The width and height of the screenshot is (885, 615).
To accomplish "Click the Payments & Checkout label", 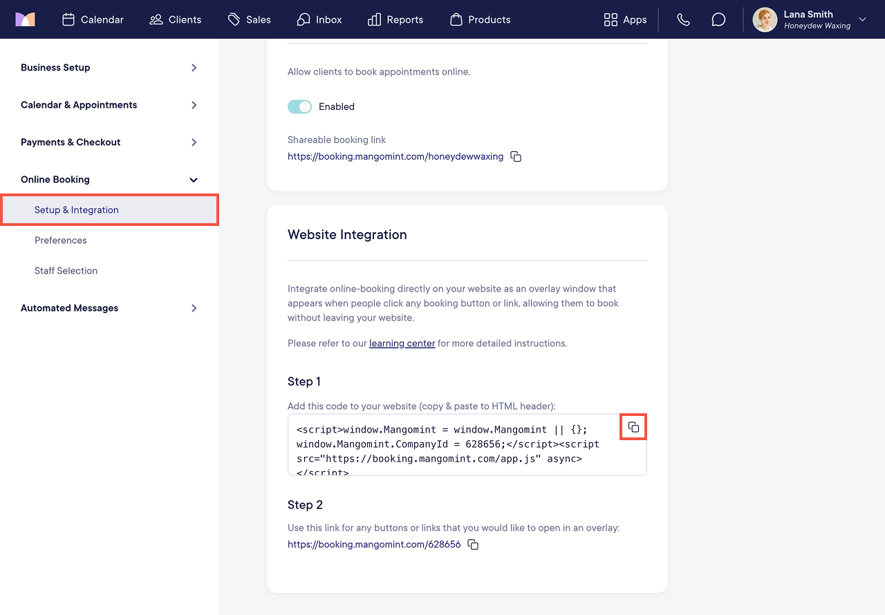I will point(71,142).
